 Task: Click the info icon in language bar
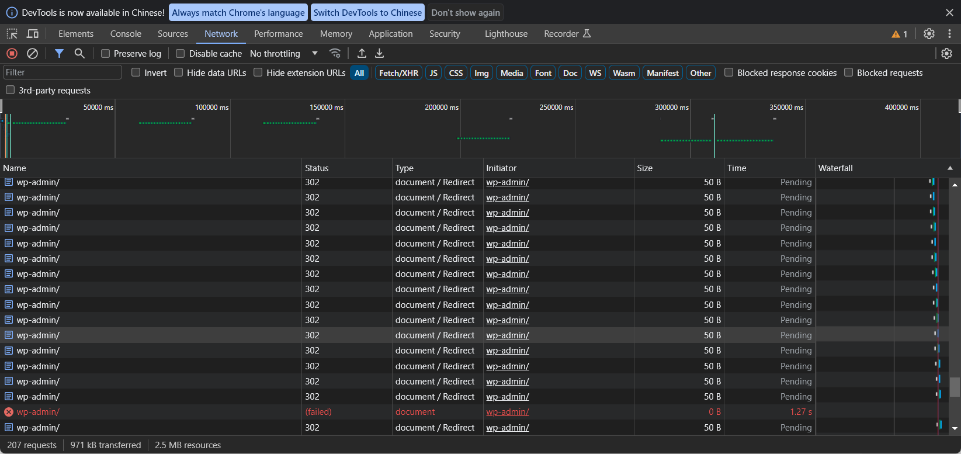pyautogui.click(x=12, y=12)
